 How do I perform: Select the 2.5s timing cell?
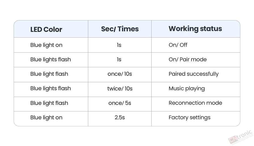(x=120, y=118)
